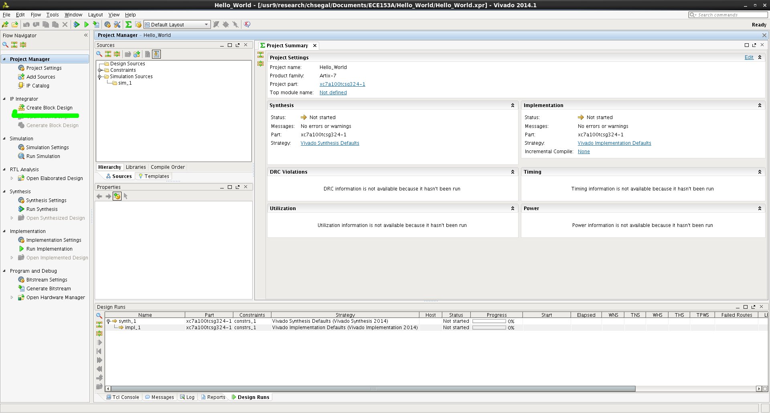Click the None incremental compile link
This screenshot has height=413, width=770.
(584, 152)
